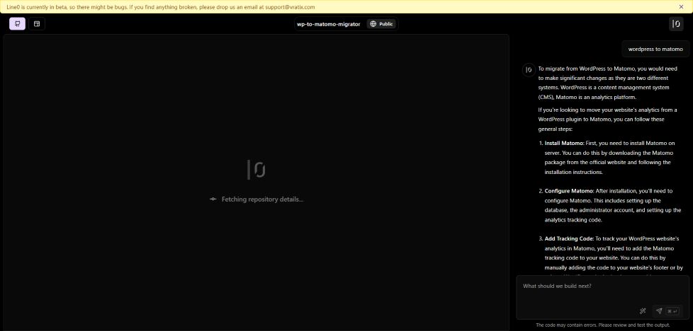Click the 'Configure Matomo' step heading
Viewport: 693px width, 331px height.
(569, 191)
